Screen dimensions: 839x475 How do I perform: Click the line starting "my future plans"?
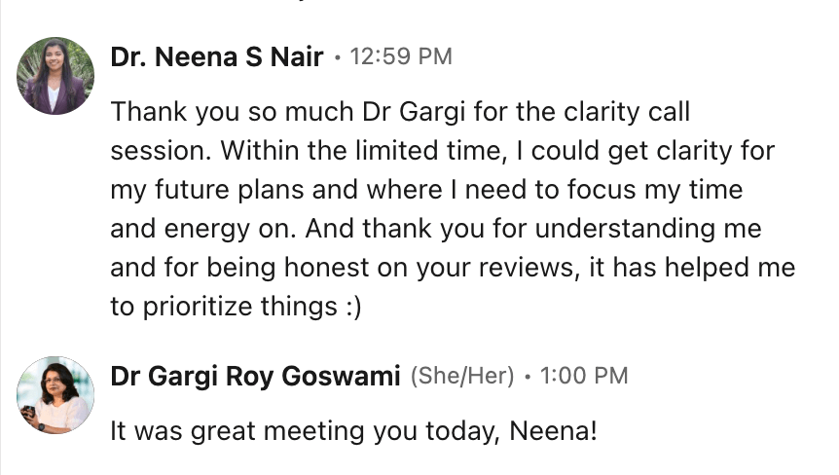[x=426, y=190]
